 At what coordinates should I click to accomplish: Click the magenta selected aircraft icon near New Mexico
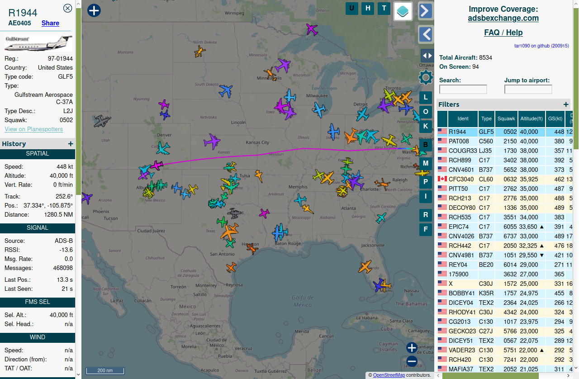click(x=157, y=165)
